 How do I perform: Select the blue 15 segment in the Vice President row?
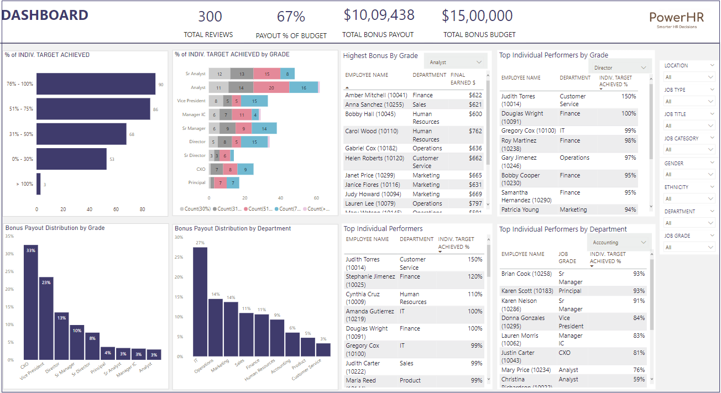pyautogui.click(x=254, y=101)
